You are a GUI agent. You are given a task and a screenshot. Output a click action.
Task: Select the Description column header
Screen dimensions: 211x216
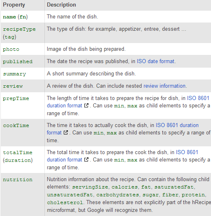click(61, 5)
